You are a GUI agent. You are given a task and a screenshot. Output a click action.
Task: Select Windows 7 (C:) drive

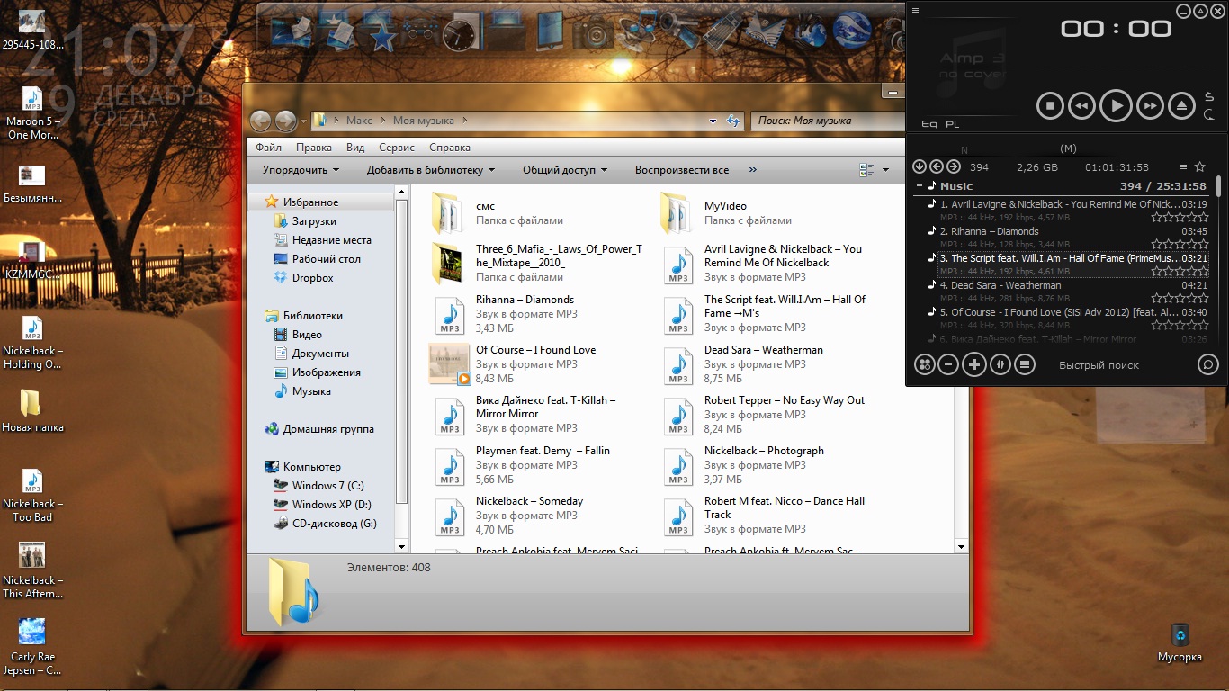(x=327, y=486)
